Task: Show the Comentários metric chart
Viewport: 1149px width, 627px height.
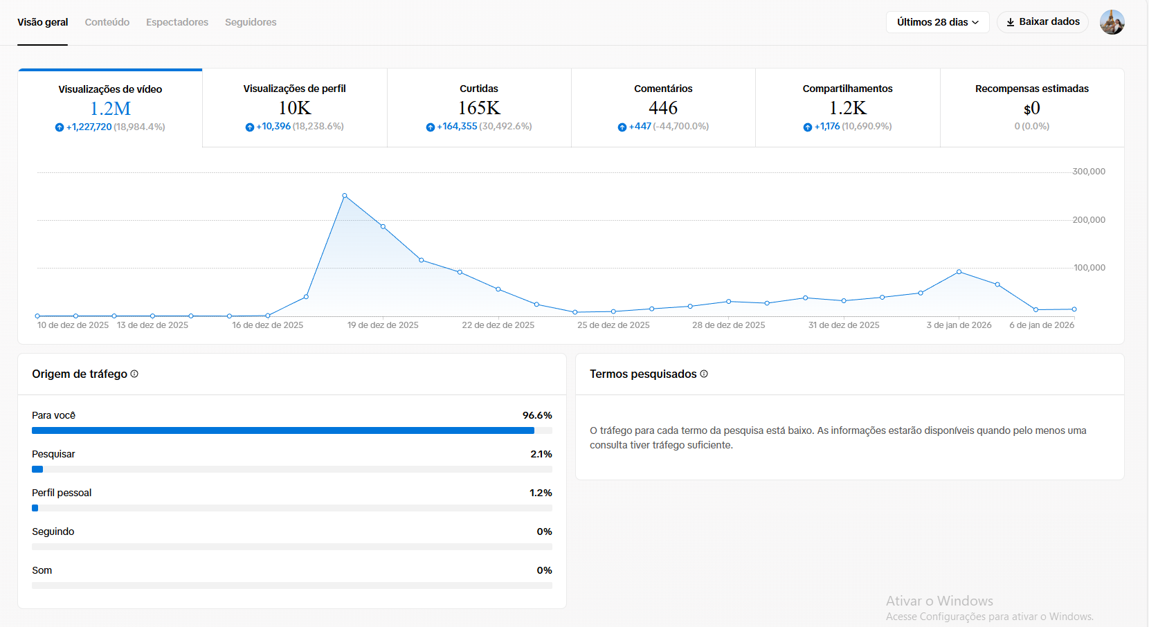Action: 663,108
